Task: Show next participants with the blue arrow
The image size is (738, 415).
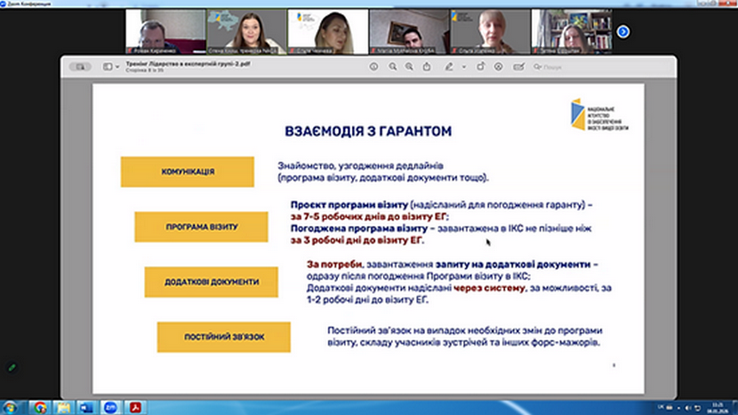Action: [623, 31]
